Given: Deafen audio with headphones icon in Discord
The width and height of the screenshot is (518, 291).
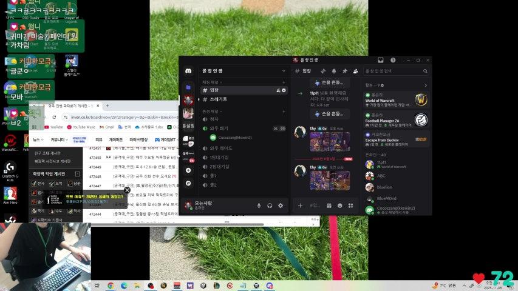Looking at the screenshot, I should coord(270,206).
